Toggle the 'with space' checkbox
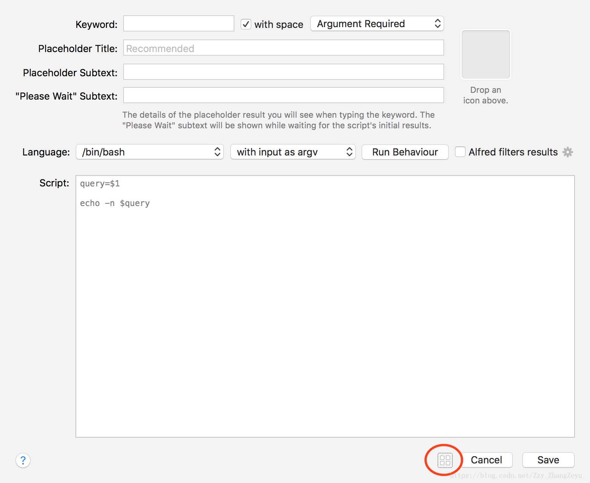Viewport: 590px width, 483px height. click(x=246, y=25)
